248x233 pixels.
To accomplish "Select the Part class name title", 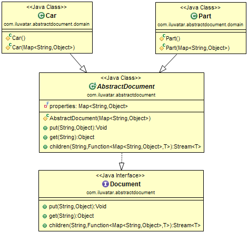I will click(205, 16).
